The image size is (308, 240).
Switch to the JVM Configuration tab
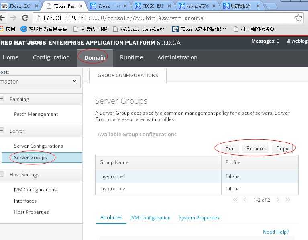(x=151, y=218)
